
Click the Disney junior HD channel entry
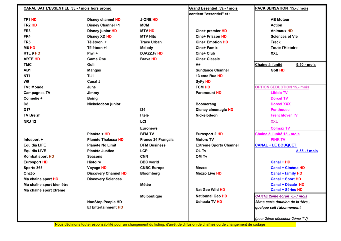[102, 31]
